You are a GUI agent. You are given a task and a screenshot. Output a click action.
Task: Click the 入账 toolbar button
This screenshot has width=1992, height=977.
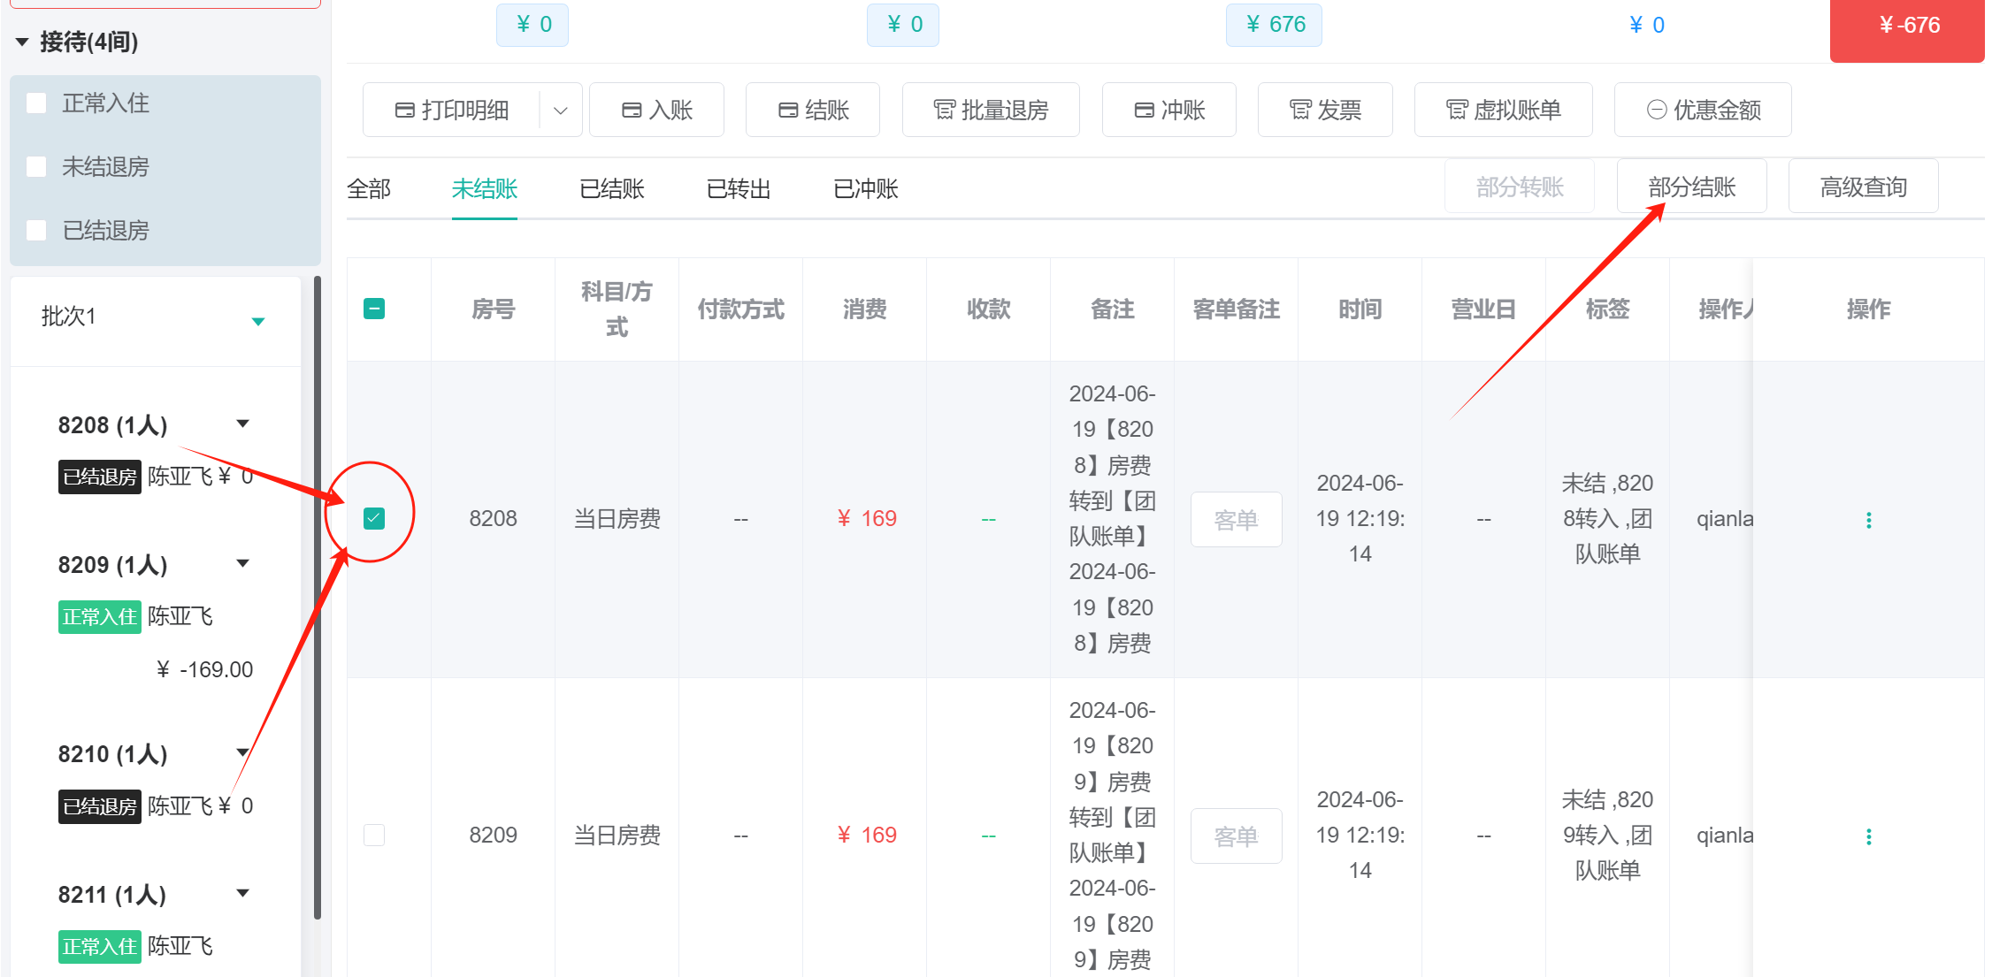pos(657,110)
